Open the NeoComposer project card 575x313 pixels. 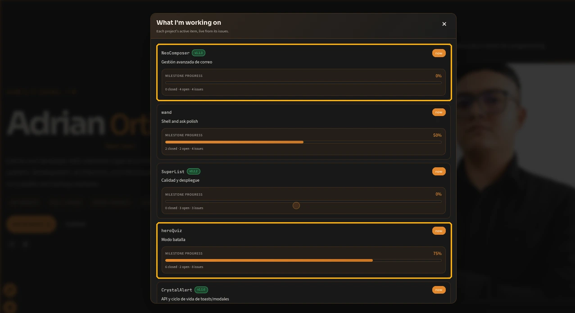303,72
